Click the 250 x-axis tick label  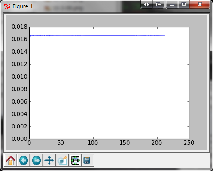[189, 143]
